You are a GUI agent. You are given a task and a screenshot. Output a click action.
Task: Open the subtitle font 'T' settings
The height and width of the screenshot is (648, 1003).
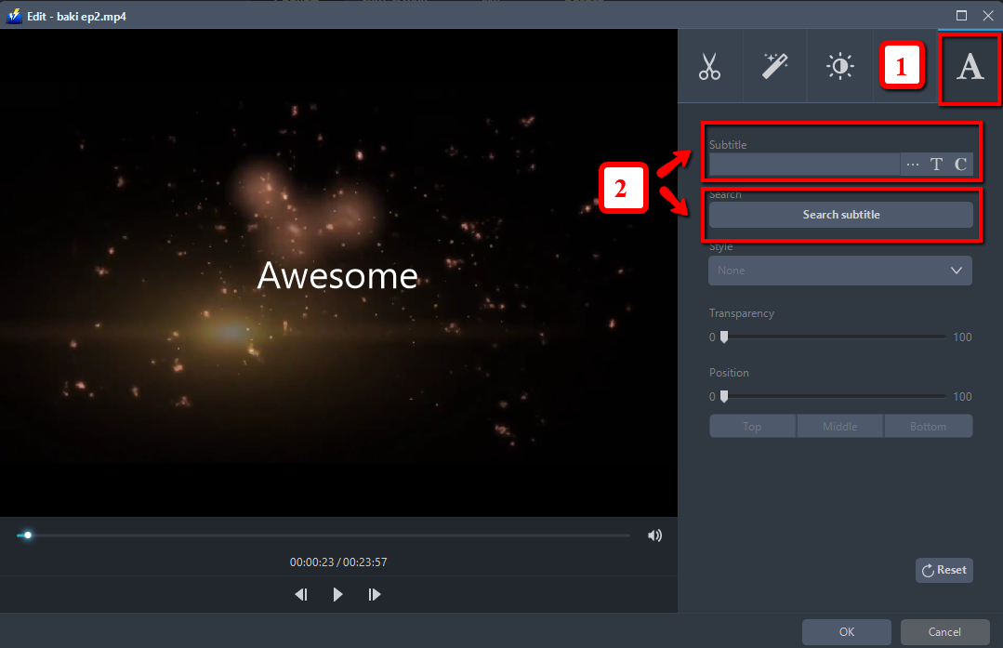(936, 164)
